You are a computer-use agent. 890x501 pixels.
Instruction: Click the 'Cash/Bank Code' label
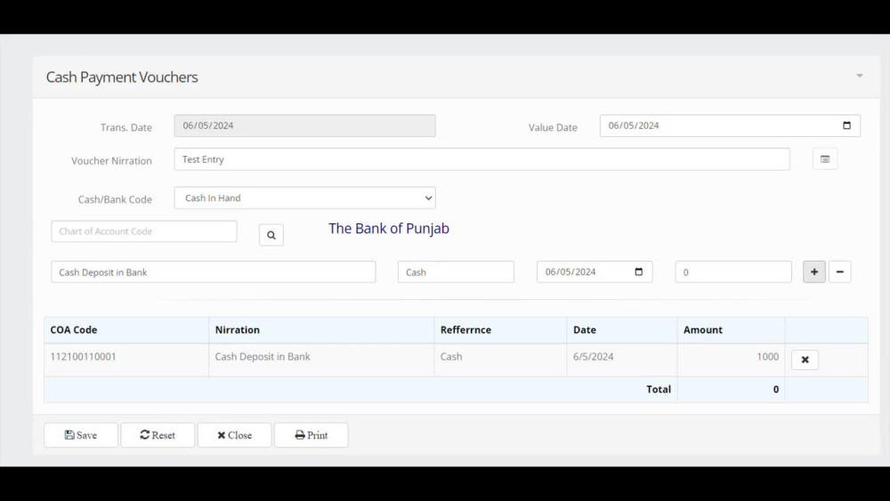[115, 199]
